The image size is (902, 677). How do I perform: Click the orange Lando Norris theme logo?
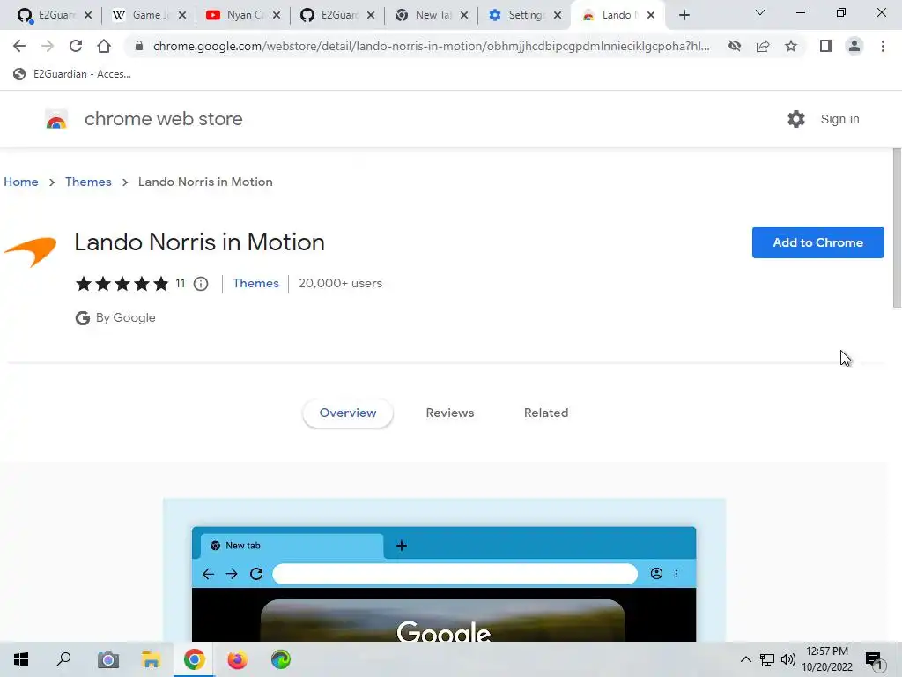(x=30, y=251)
